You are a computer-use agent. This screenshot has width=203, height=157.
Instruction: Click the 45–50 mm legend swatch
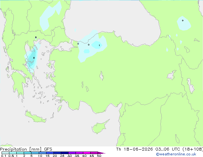tap(94, 153)
